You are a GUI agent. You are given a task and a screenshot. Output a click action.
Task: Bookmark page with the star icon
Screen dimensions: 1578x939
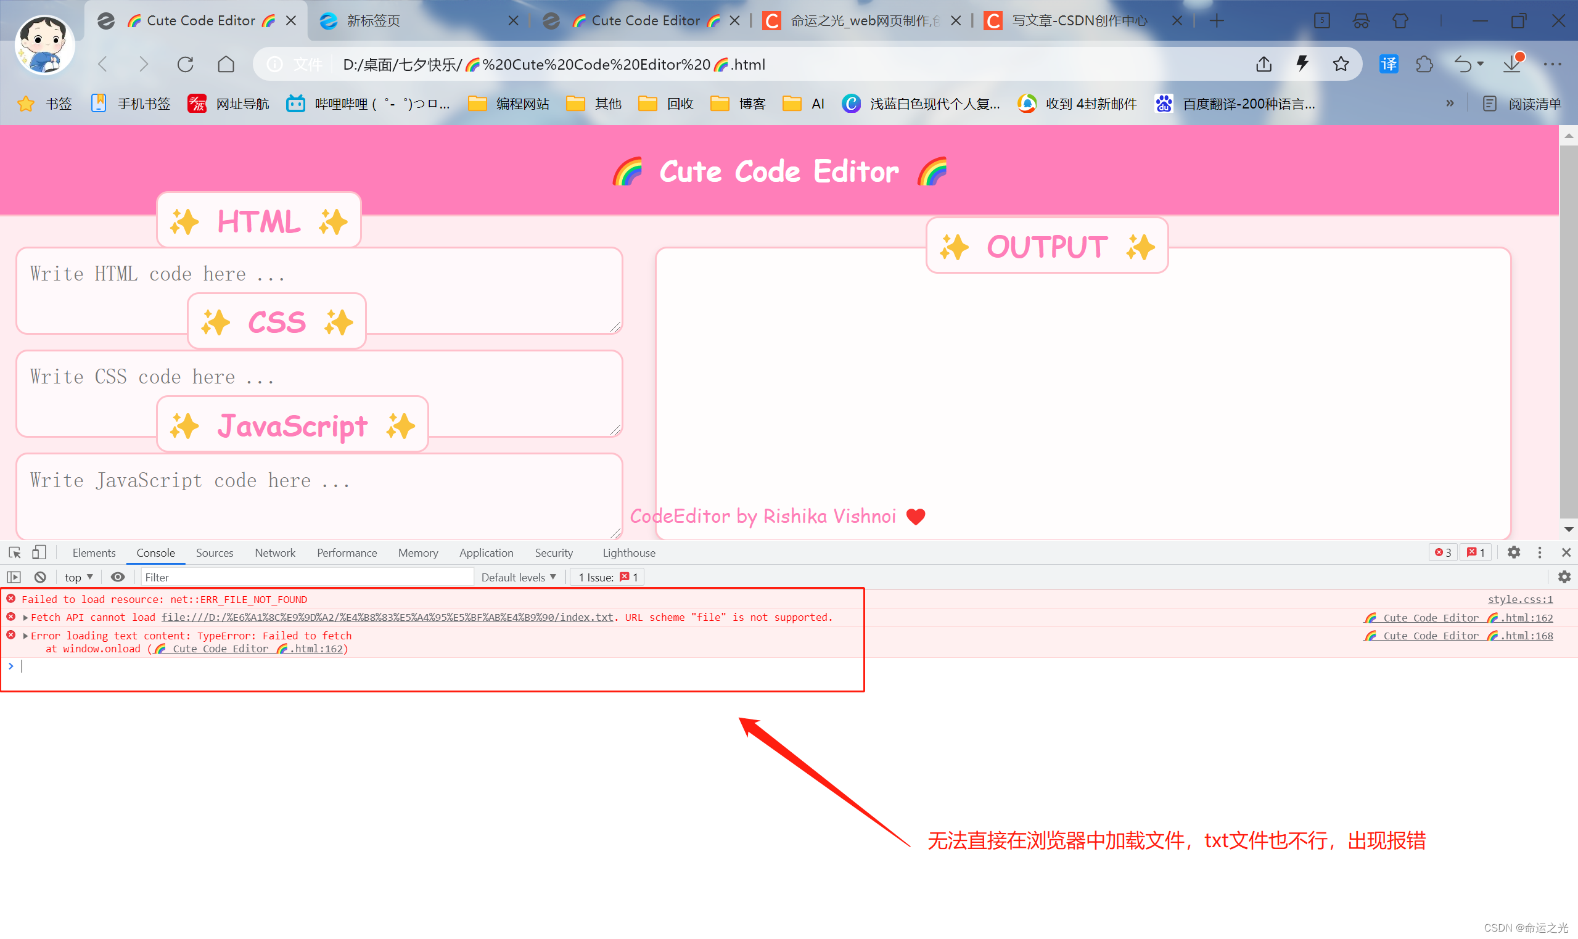1341,65
